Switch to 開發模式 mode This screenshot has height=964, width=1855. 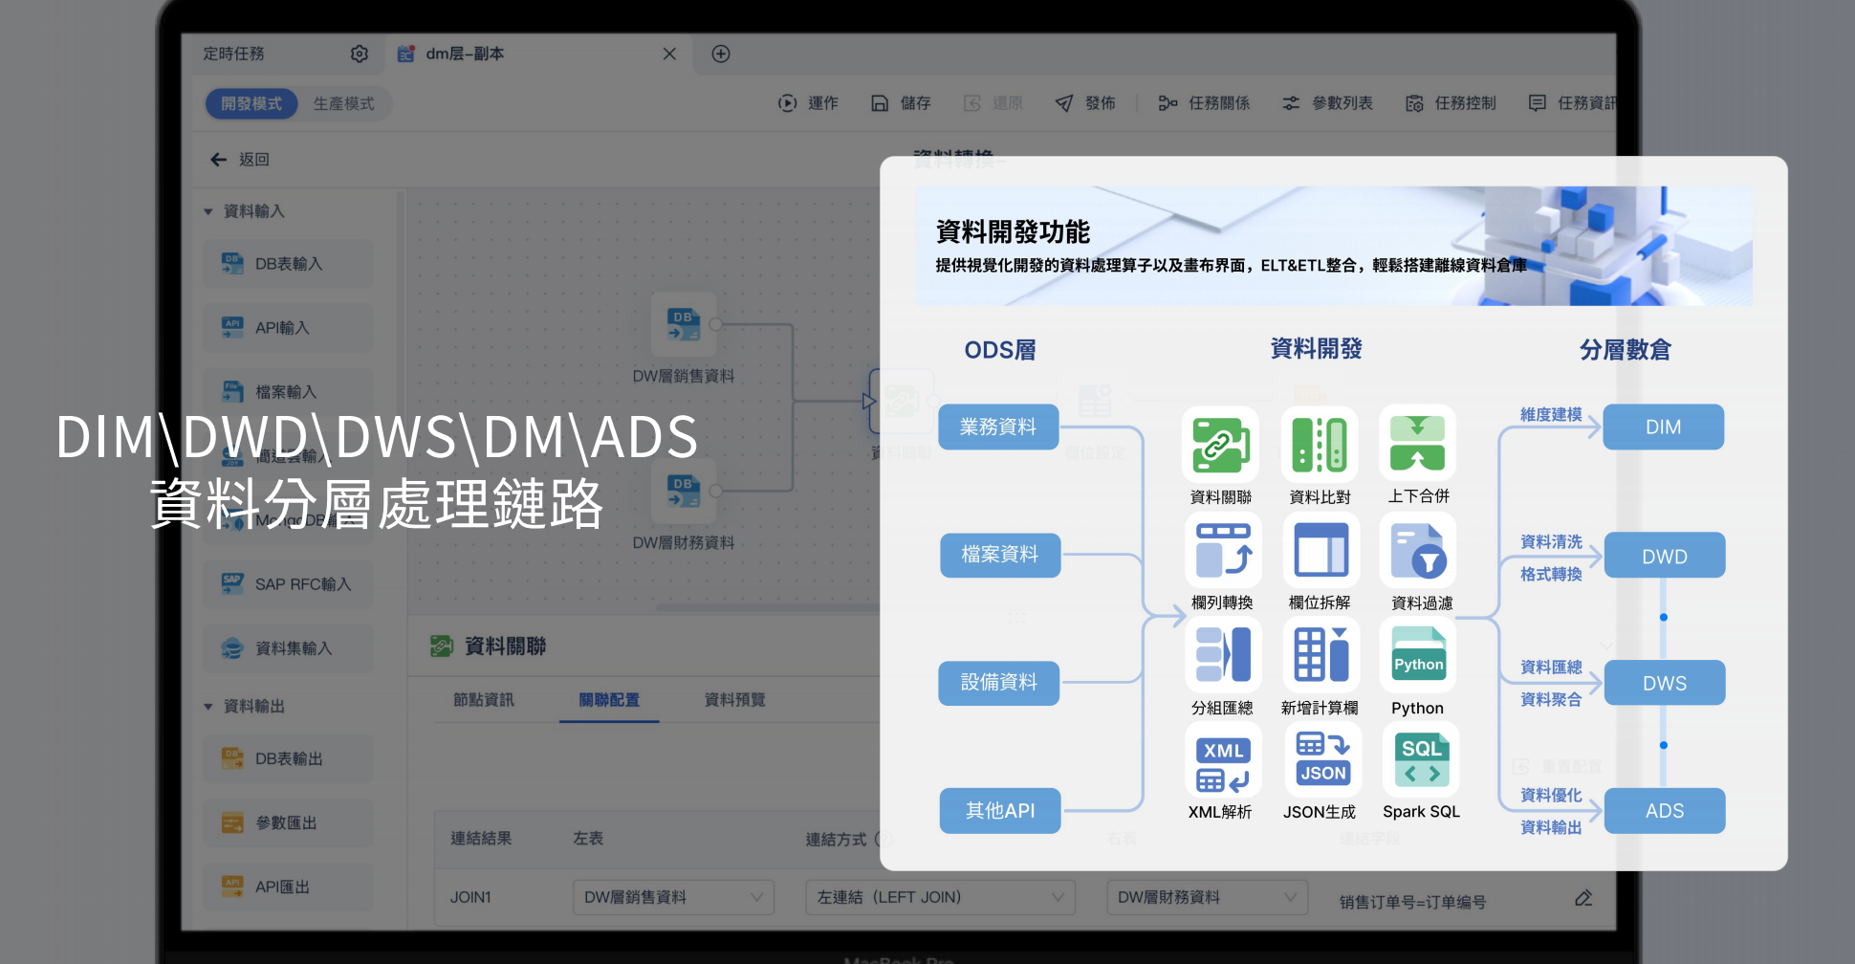[251, 103]
